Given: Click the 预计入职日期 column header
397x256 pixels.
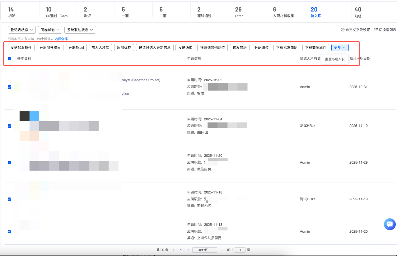Looking at the screenshot, I should pos(360,58).
